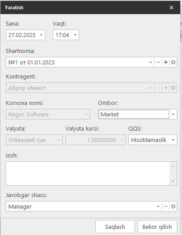Open Javobgar shaxs browse dialog via ellipsis

pyautogui.click(x=166, y=206)
